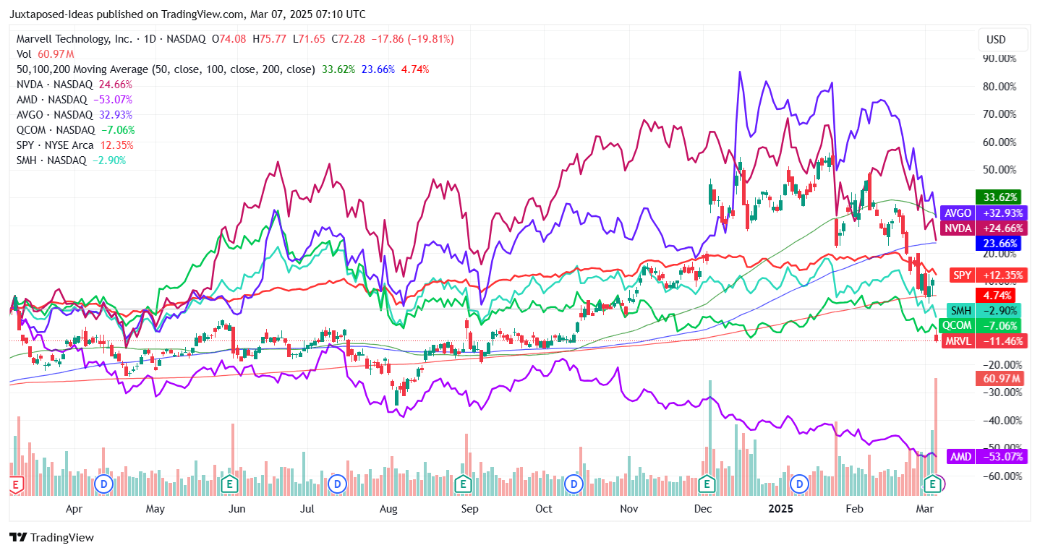Click the 90.00% tick on price scale
The width and height of the screenshot is (1040, 553).
(1001, 59)
